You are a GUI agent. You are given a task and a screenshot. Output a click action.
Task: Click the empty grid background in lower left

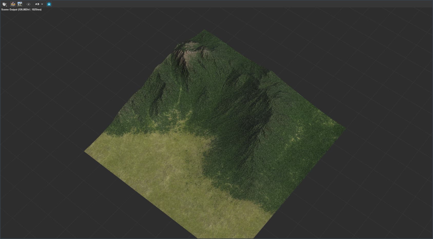51,200
